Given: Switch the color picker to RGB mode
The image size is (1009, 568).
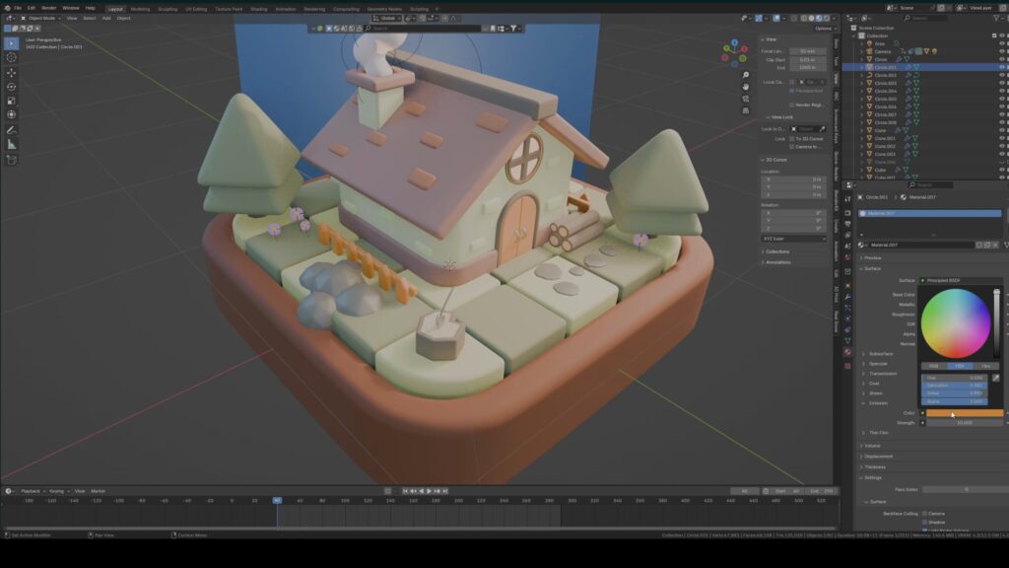Looking at the screenshot, I should point(933,366).
